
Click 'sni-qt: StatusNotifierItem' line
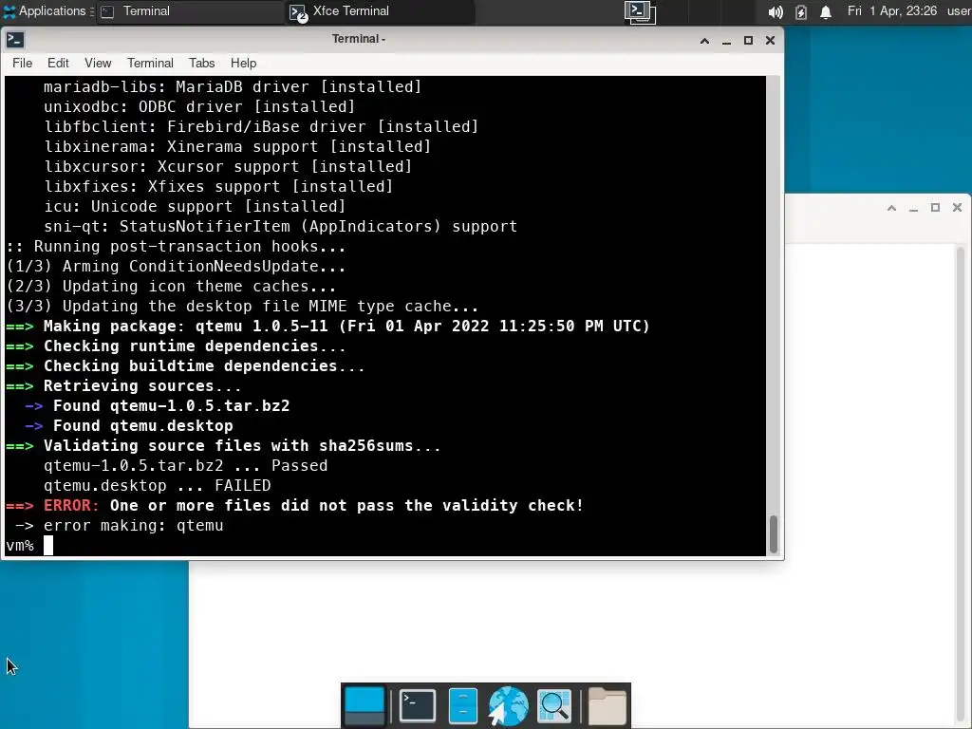coord(280,226)
